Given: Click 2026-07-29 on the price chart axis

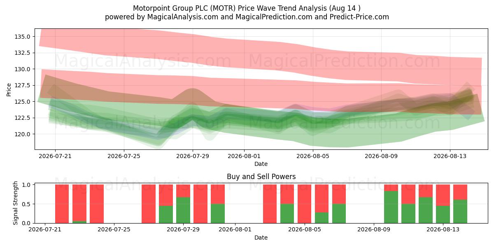Looking at the screenshot, I should 193,156.
